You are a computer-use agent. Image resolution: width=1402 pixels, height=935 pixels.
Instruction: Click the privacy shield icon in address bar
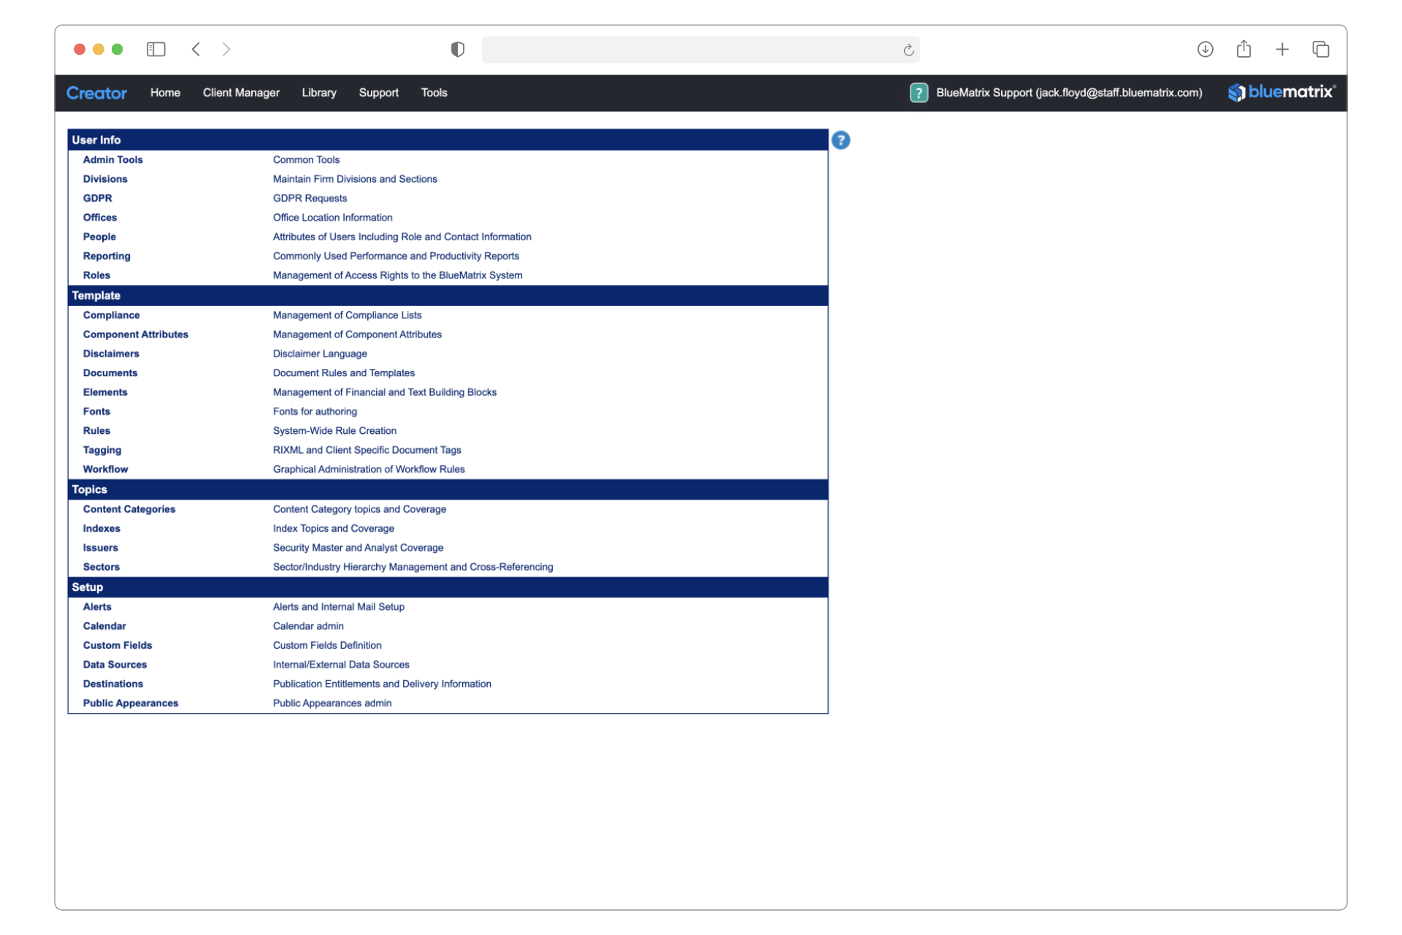pyautogui.click(x=457, y=49)
